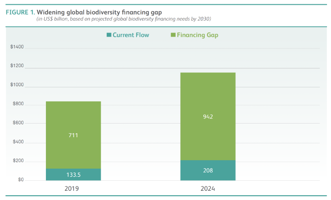Click the green Financing Gap legend swatch
The width and height of the screenshot is (331, 200).
coord(173,35)
